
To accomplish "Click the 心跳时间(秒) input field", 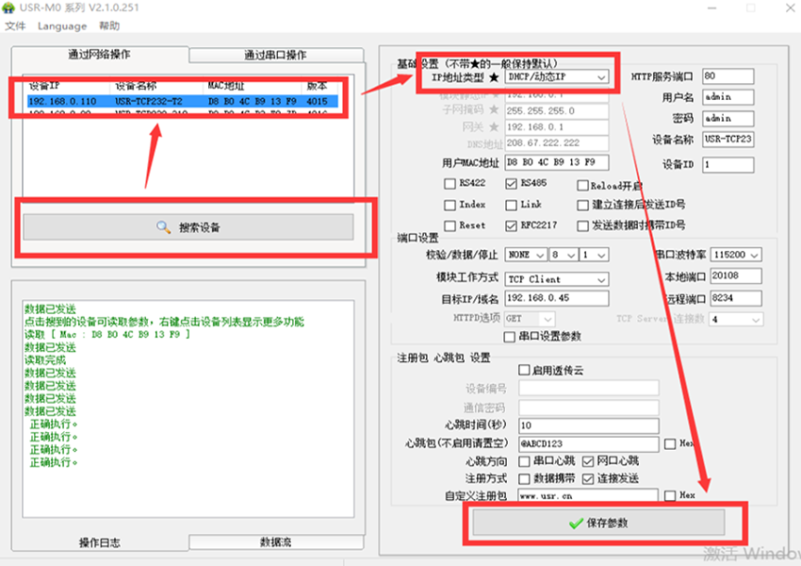I will point(588,425).
